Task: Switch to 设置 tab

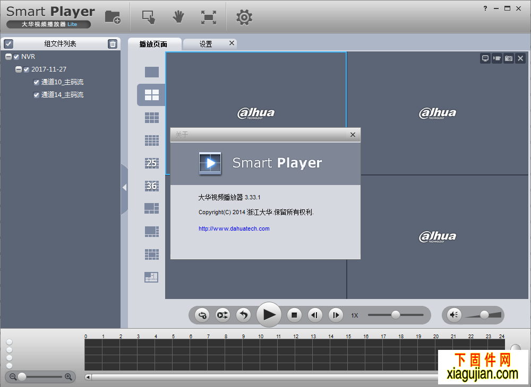Action: coord(205,44)
